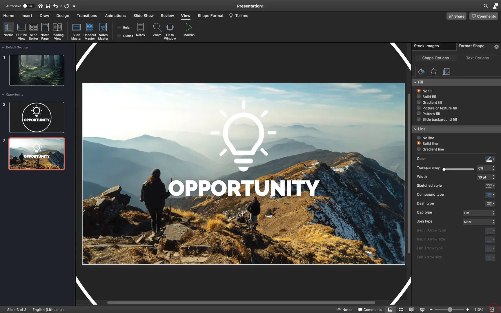
Task: Click Tell me search field
Action: (239, 16)
